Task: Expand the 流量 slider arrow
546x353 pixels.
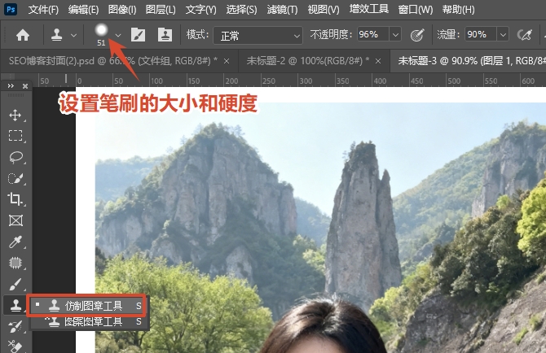Action: pos(503,35)
